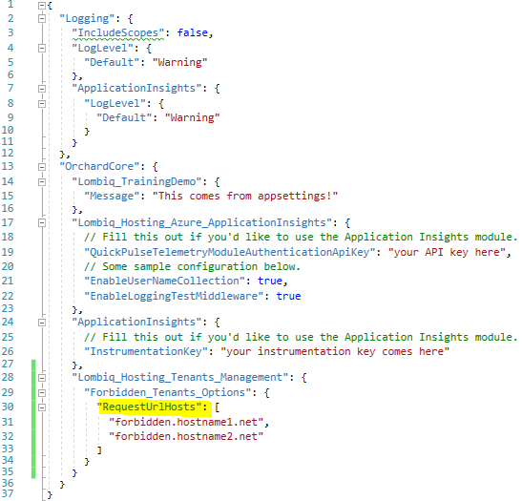Click closing bracket of array on line 33

pyautogui.click(x=99, y=450)
